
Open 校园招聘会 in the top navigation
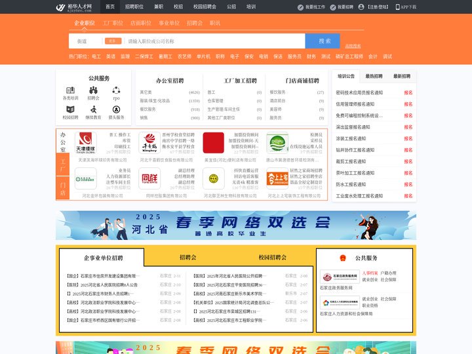(x=205, y=7)
